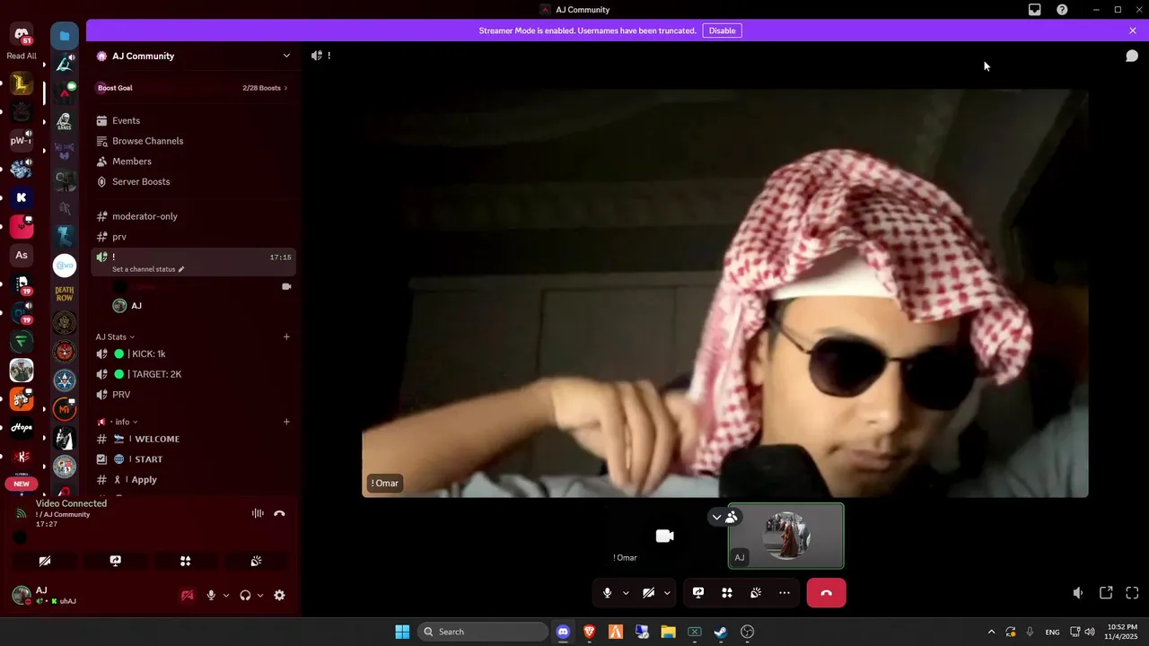Viewport: 1149px width, 646px height.
Task: Disconnect using phone icon in Video Connected panel
Action: [279, 513]
